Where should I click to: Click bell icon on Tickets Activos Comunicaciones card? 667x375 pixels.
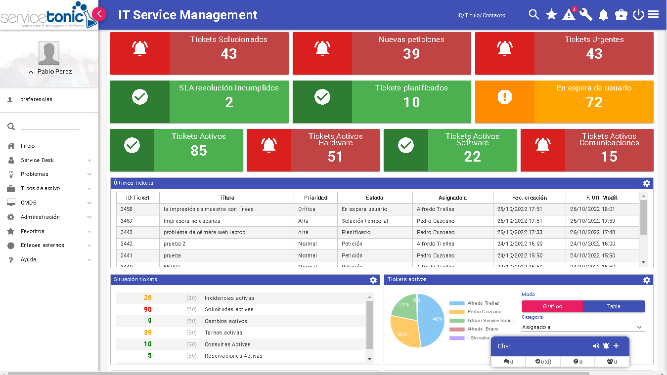tap(543, 145)
